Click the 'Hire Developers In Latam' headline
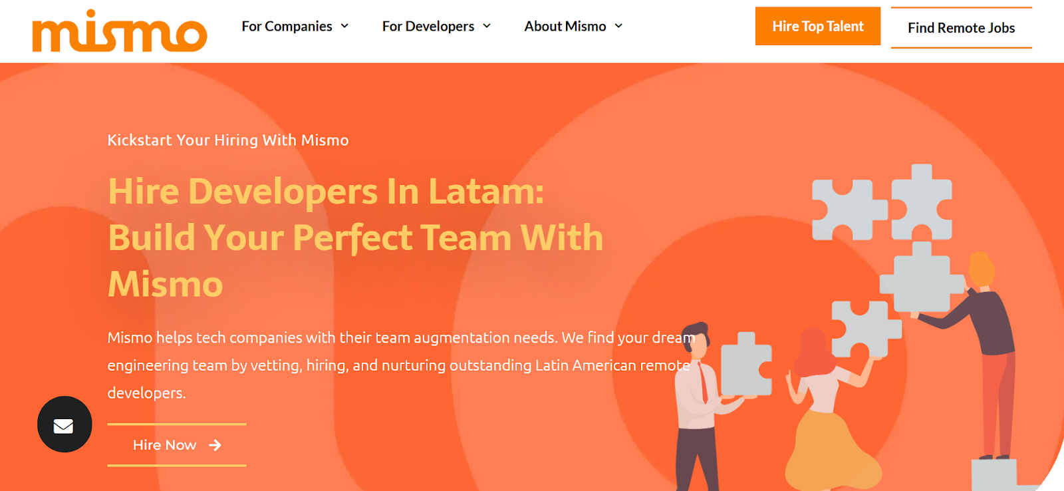The width and height of the screenshot is (1064, 491). pyautogui.click(x=356, y=238)
